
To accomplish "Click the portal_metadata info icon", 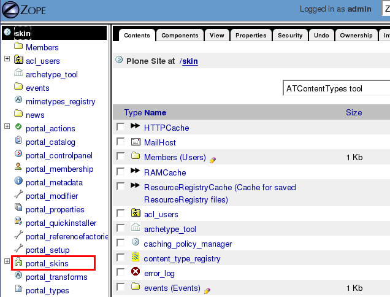I will (x=18, y=181).
